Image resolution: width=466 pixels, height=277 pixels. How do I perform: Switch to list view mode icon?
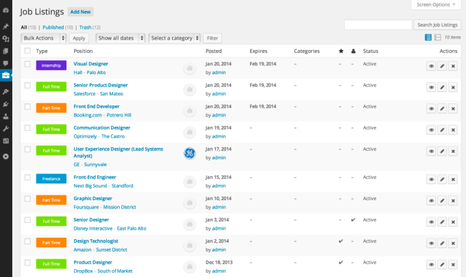[x=428, y=38]
